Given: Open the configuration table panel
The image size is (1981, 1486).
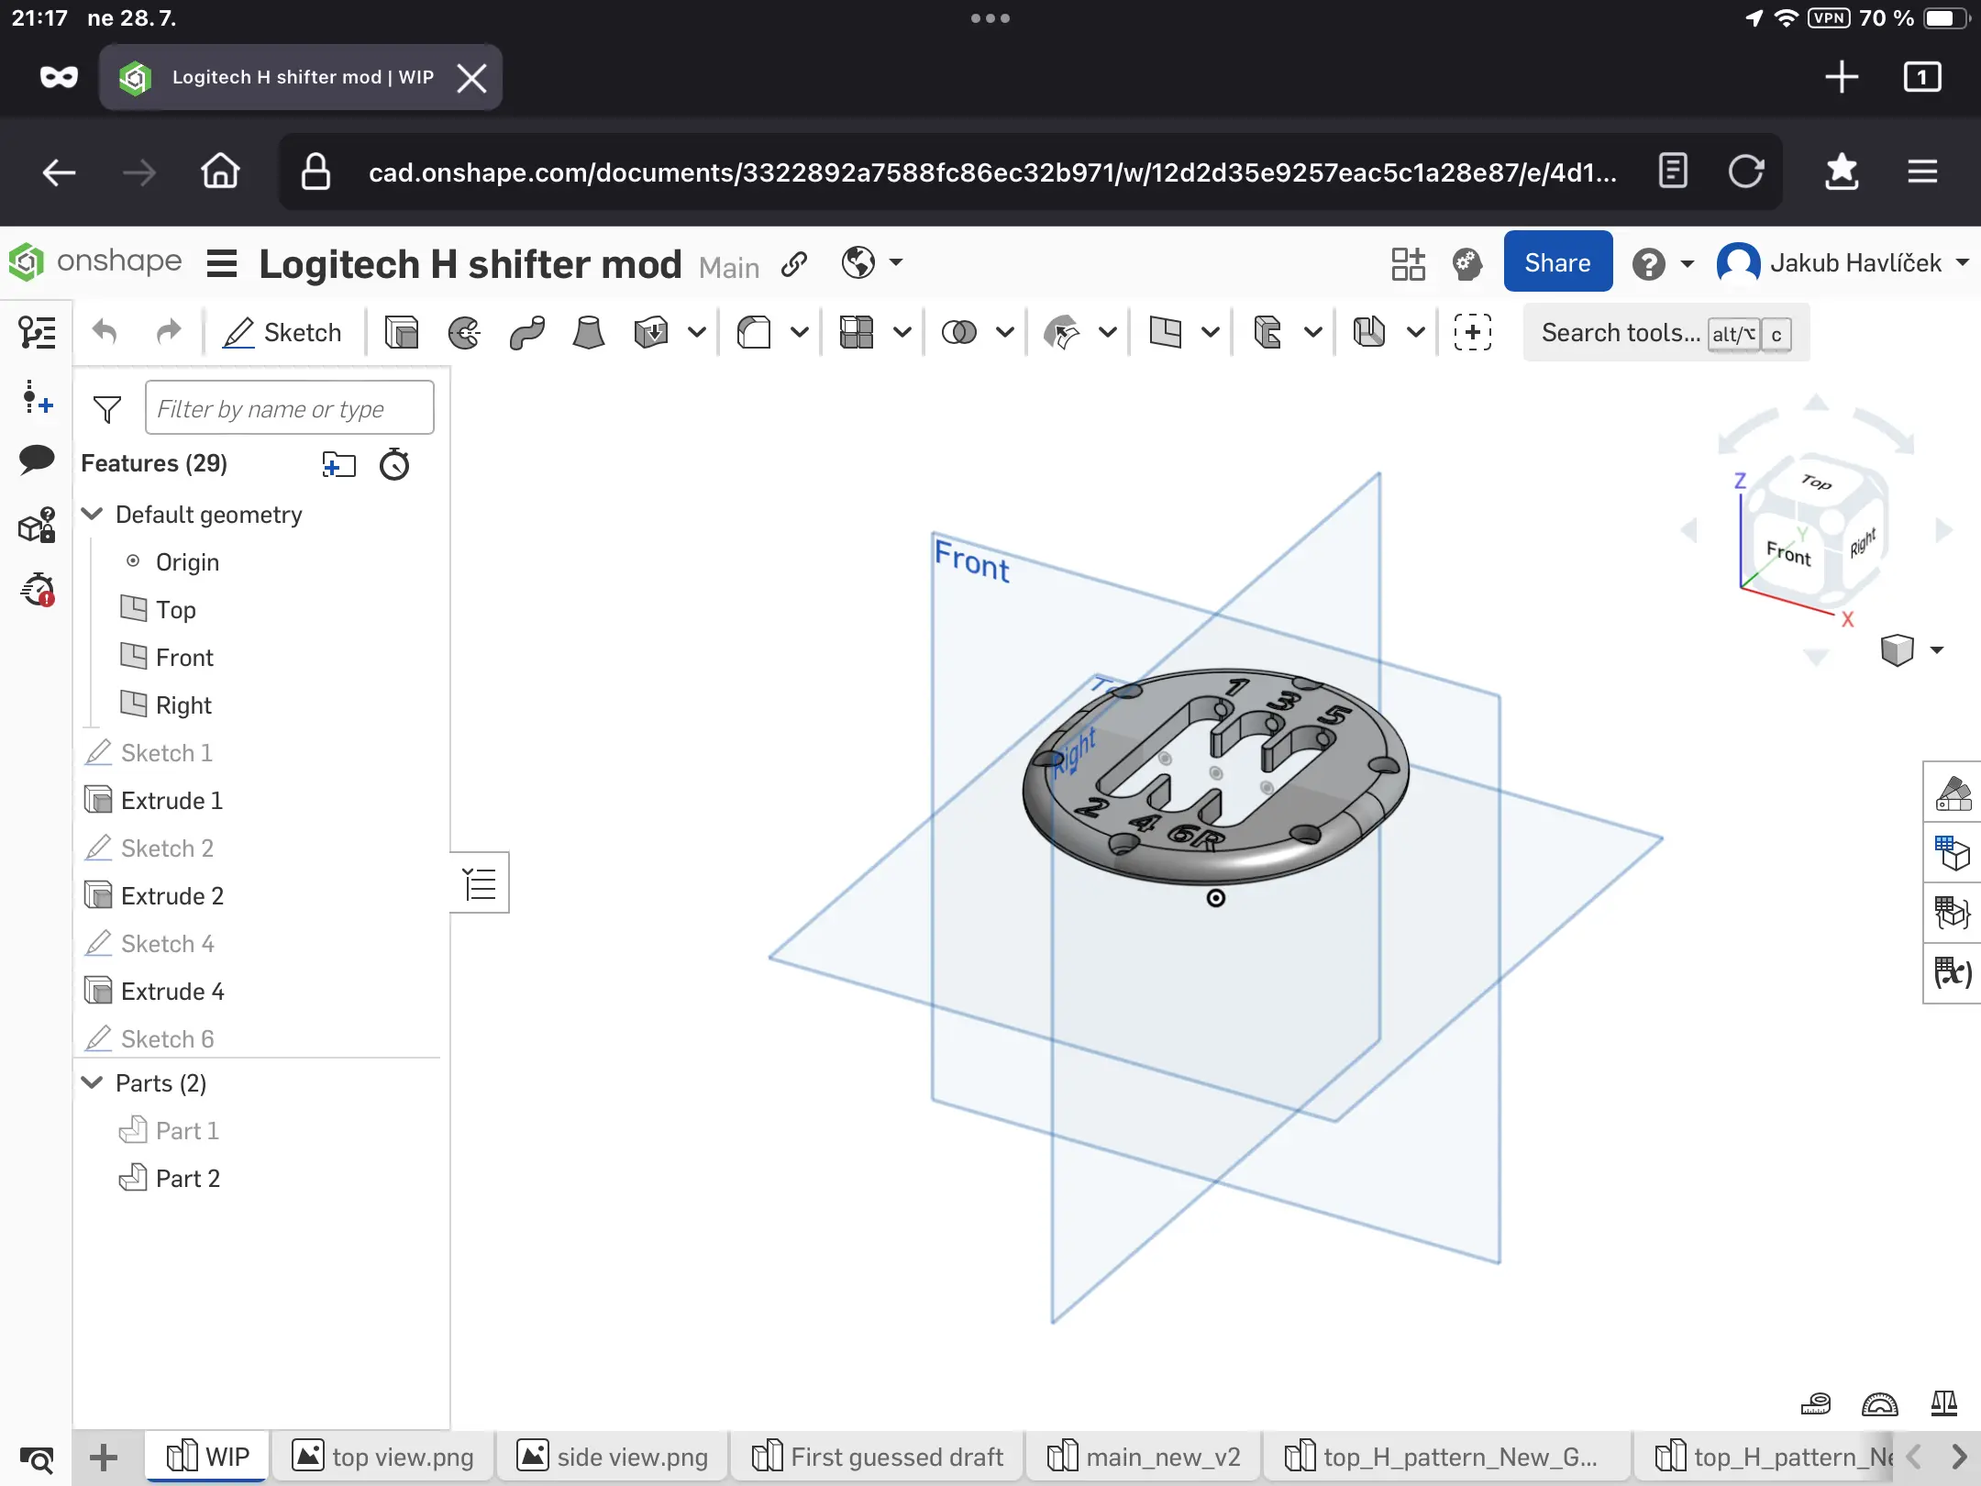Looking at the screenshot, I should pos(1953,852).
